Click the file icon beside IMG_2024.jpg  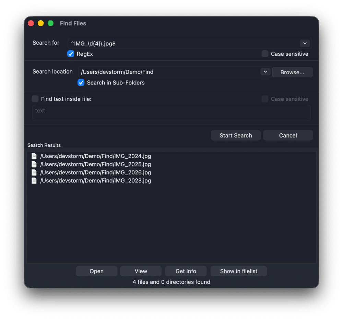(34, 156)
